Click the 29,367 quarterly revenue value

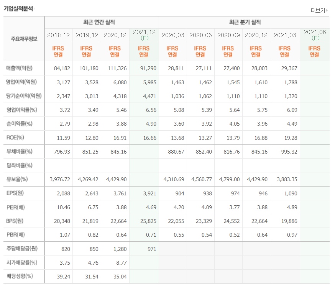coord(289,68)
